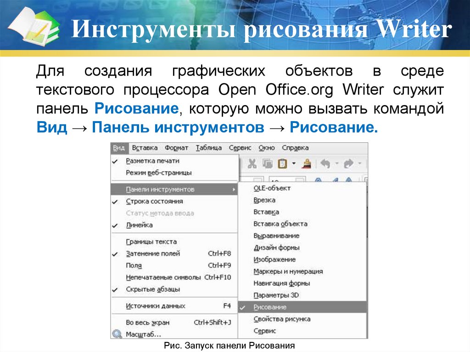Open the Вставка menu
470x352 pixels.
pos(145,148)
